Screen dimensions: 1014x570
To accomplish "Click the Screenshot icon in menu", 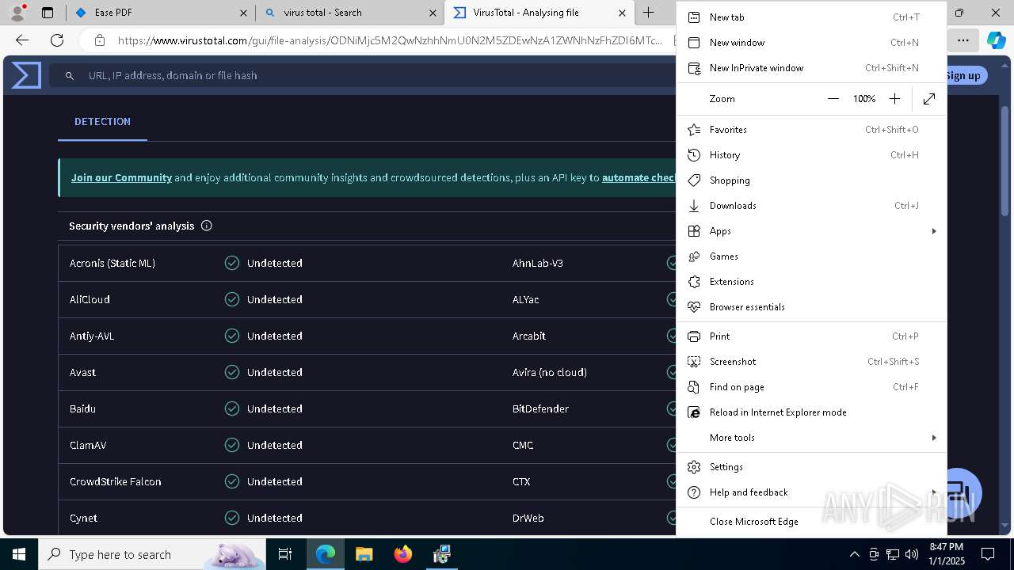I will click(694, 362).
